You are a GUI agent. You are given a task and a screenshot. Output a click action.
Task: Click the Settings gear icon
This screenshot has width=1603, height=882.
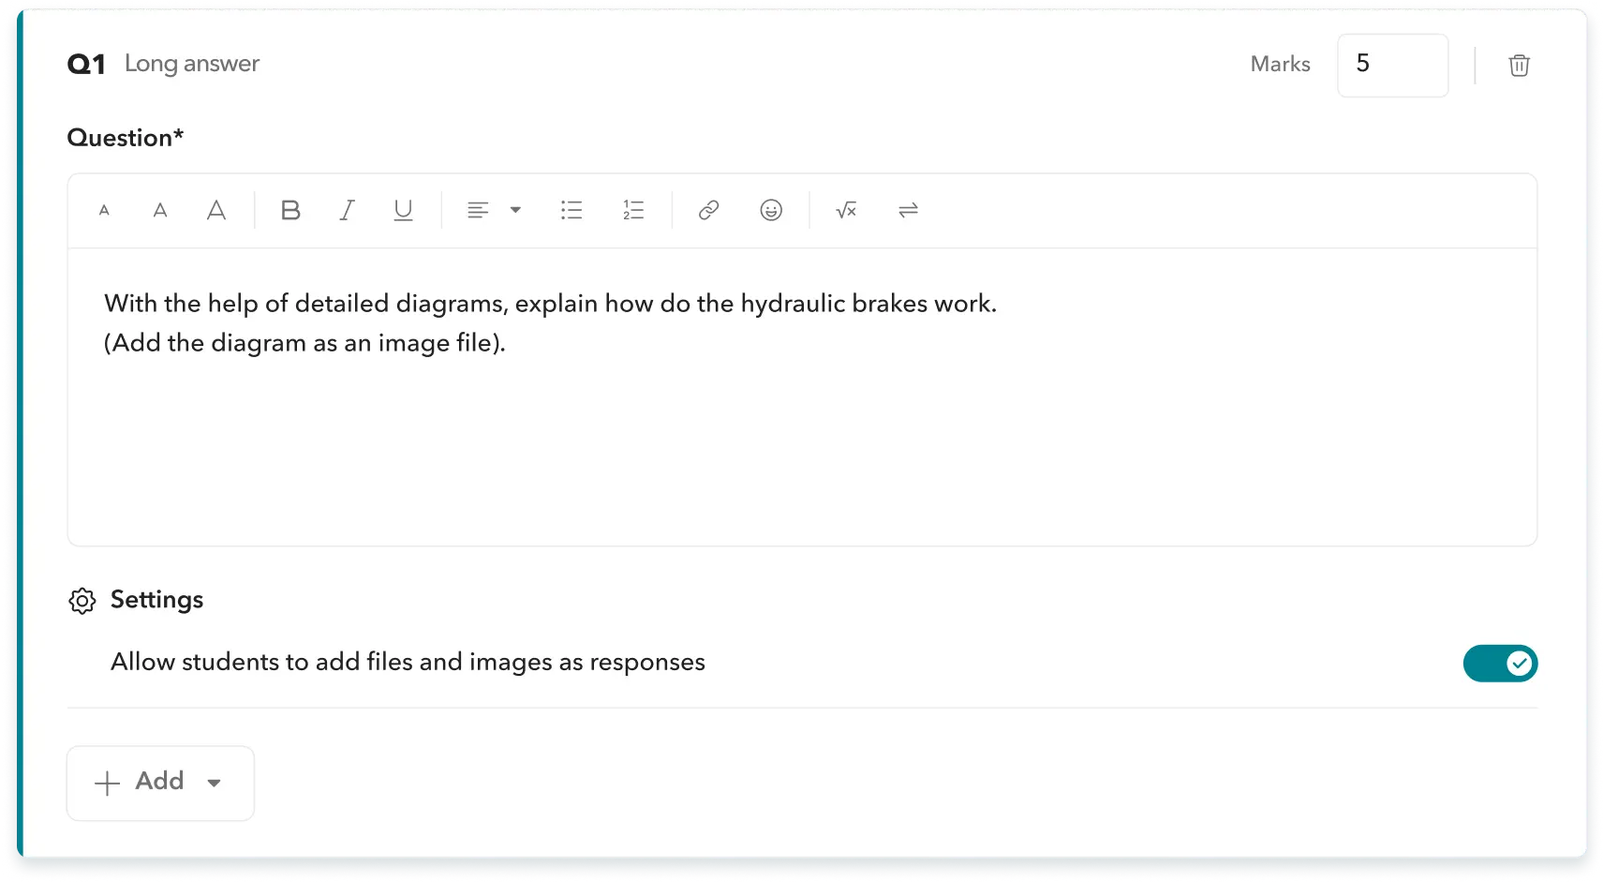click(82, 601)
